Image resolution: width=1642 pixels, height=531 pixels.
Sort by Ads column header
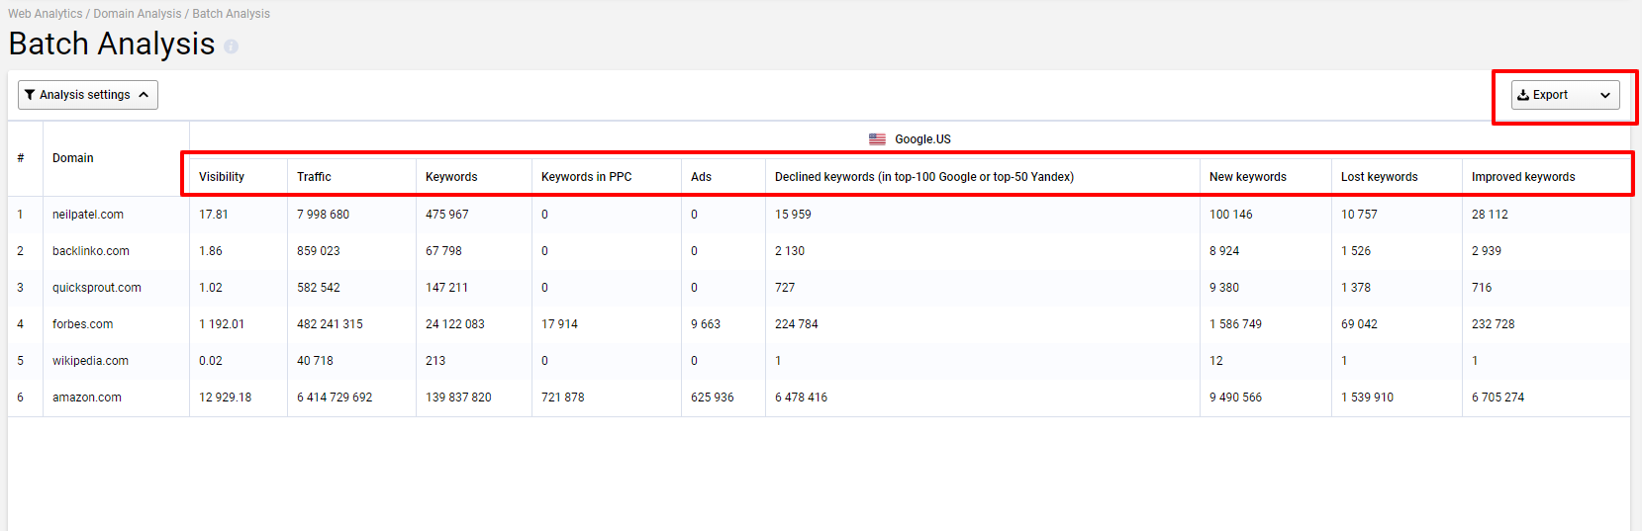(701, 177)
